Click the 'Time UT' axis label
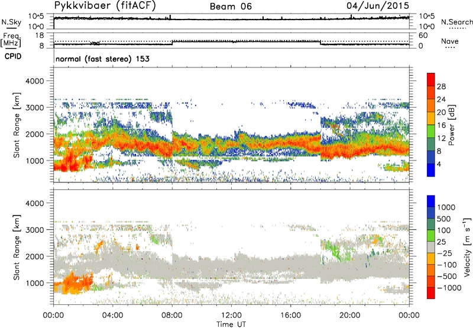This screenshot has width=473, height=328. point(231,324)
